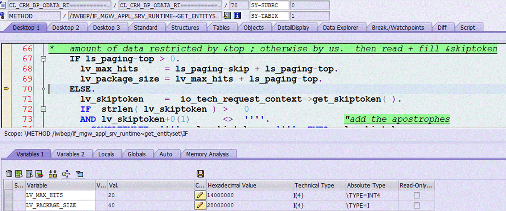Click the pencil icon for LV_MAX_HITS
The height and width of the screenshot is (211, 506).
coord(200,195)
